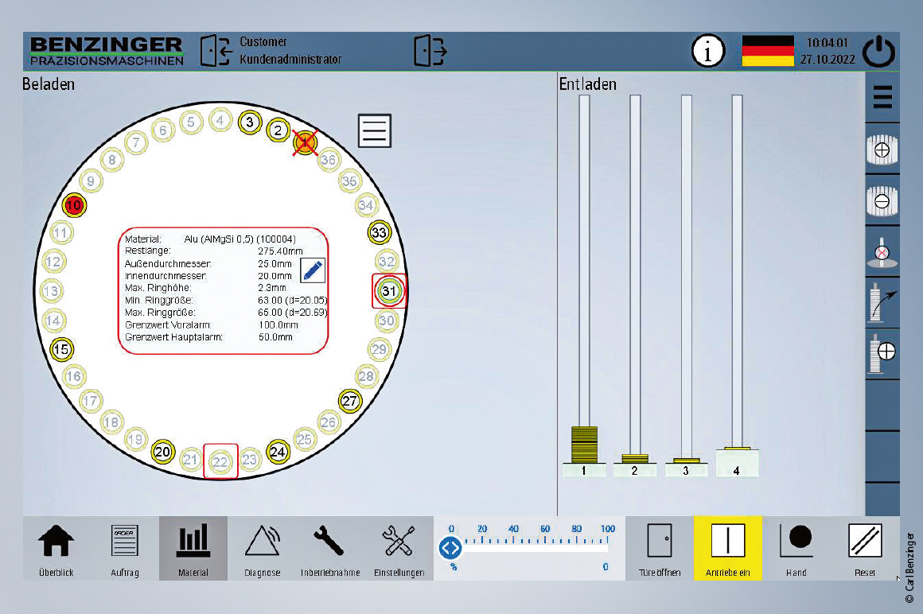The image size is (923, 614).
Task: Open the info icon in header
Action: click(x=707, y=52)
